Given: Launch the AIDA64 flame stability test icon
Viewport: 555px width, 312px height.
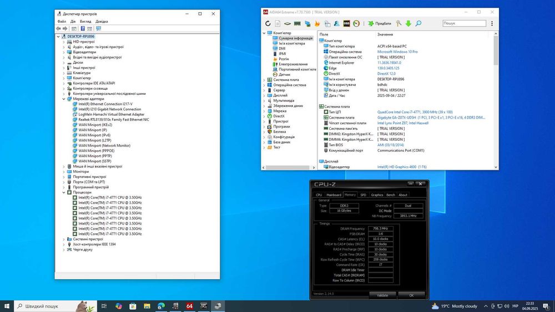Looking at the screenshot, I should click(x=317, y=23).
